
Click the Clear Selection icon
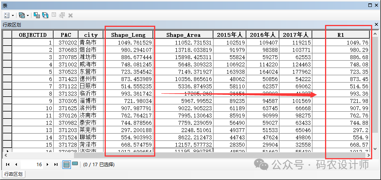click(54, 15)
